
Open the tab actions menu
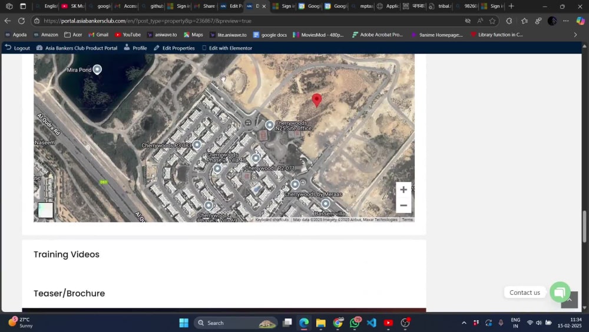point(23,6)
